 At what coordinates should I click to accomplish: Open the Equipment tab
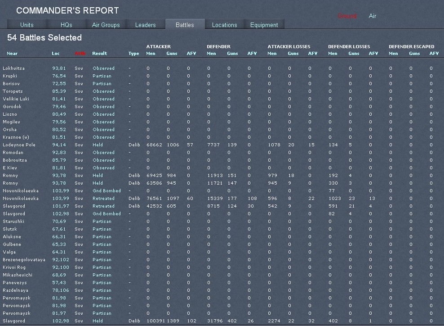tap(264, 25)
